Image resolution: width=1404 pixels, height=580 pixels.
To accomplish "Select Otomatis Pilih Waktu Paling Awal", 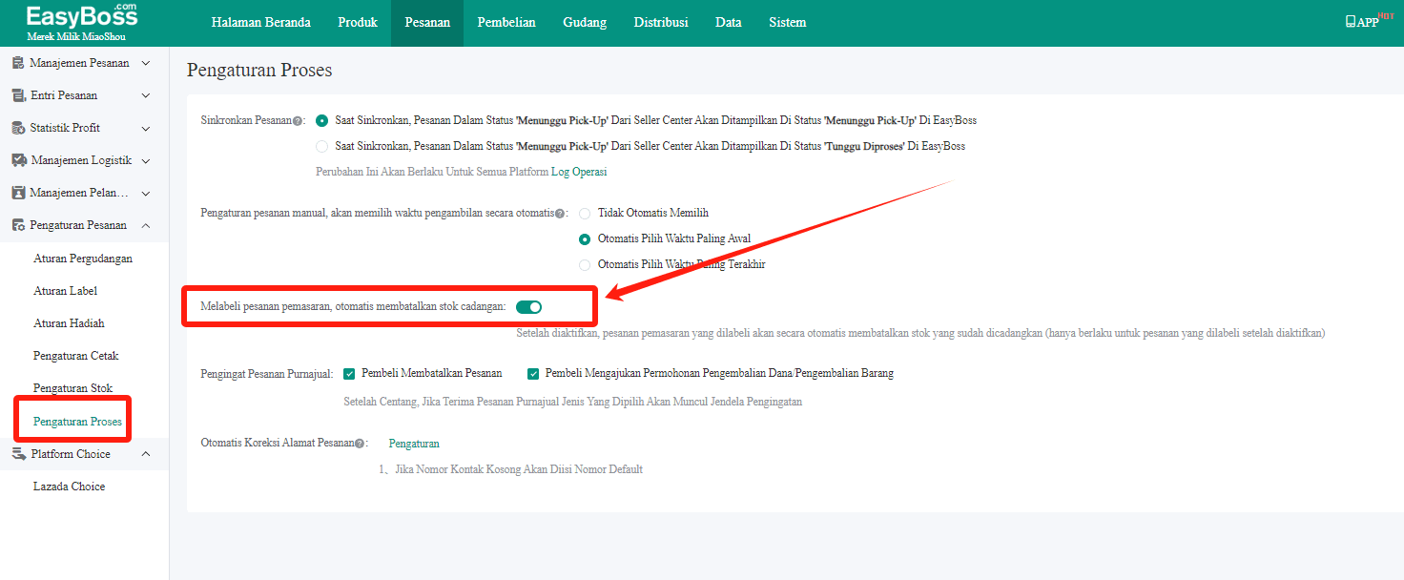I will point(585,239).
